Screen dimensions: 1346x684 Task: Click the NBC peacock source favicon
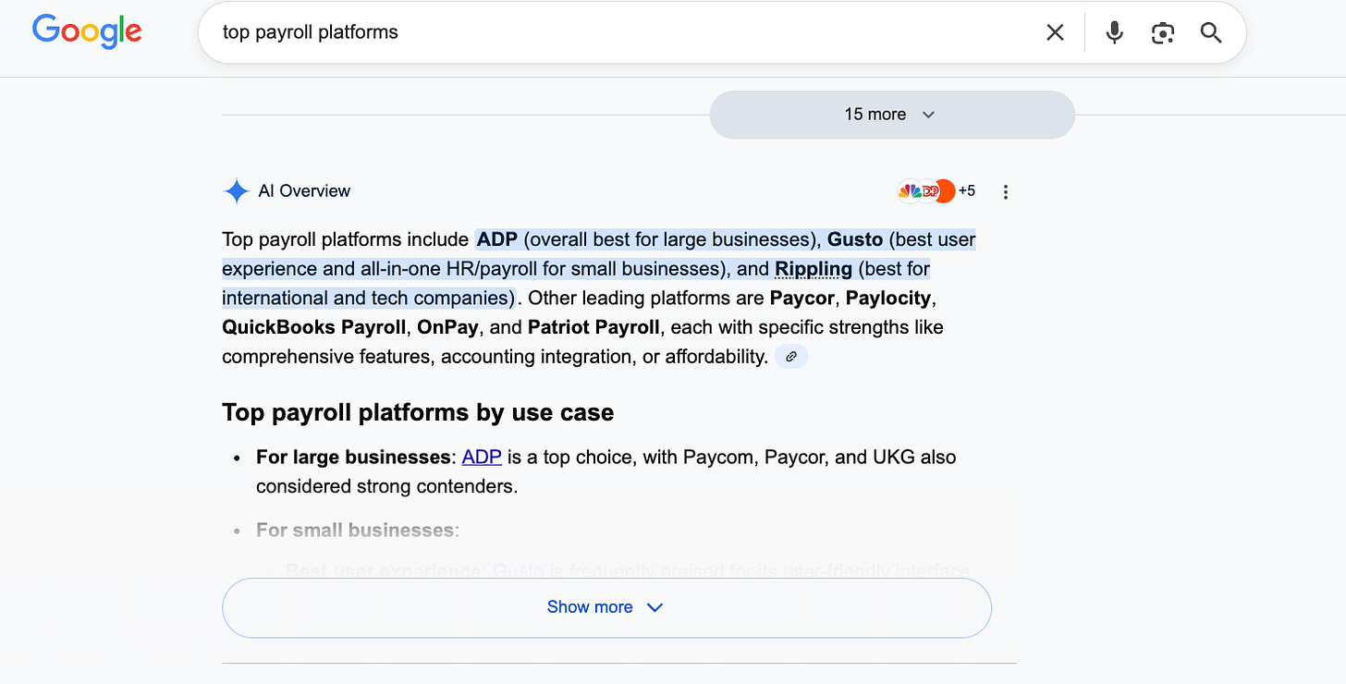click(909, 191)
